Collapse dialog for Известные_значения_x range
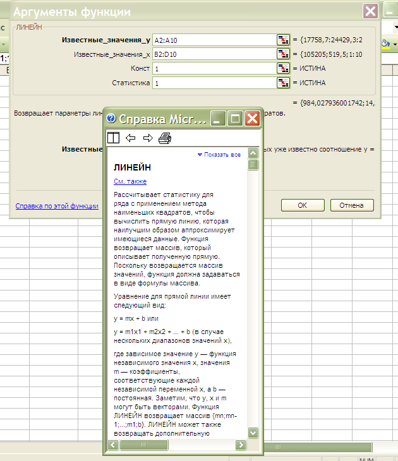This screenshot has height=461, width=398. click(283, 54)
